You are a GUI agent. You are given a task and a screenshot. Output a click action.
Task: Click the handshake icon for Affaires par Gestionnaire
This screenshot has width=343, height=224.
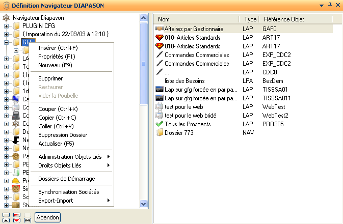pos(159,30)
